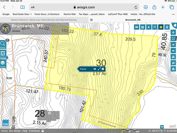Zoom to full extent
This screenshot has height=133, width=177.
click(173, 38)
